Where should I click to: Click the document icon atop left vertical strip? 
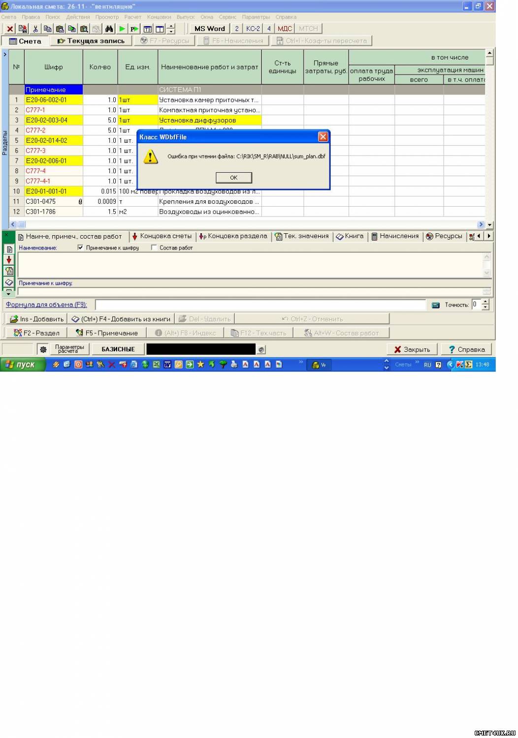click(9, 249)
